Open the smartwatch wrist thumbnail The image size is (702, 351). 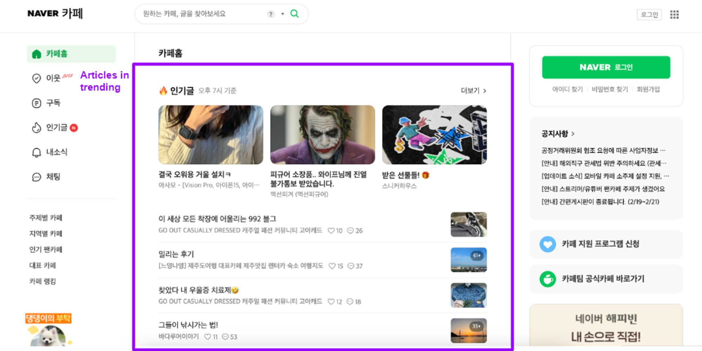(211, 135)
